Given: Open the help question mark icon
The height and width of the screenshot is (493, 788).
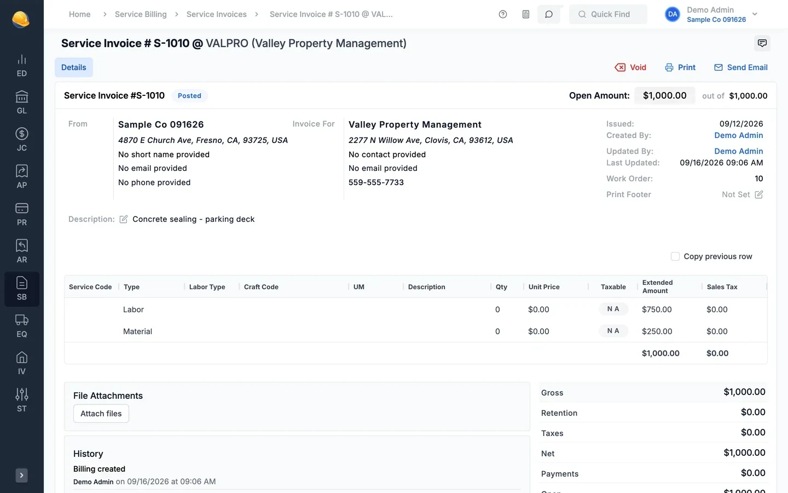Looking at the screenshot, I should [503, 14].
